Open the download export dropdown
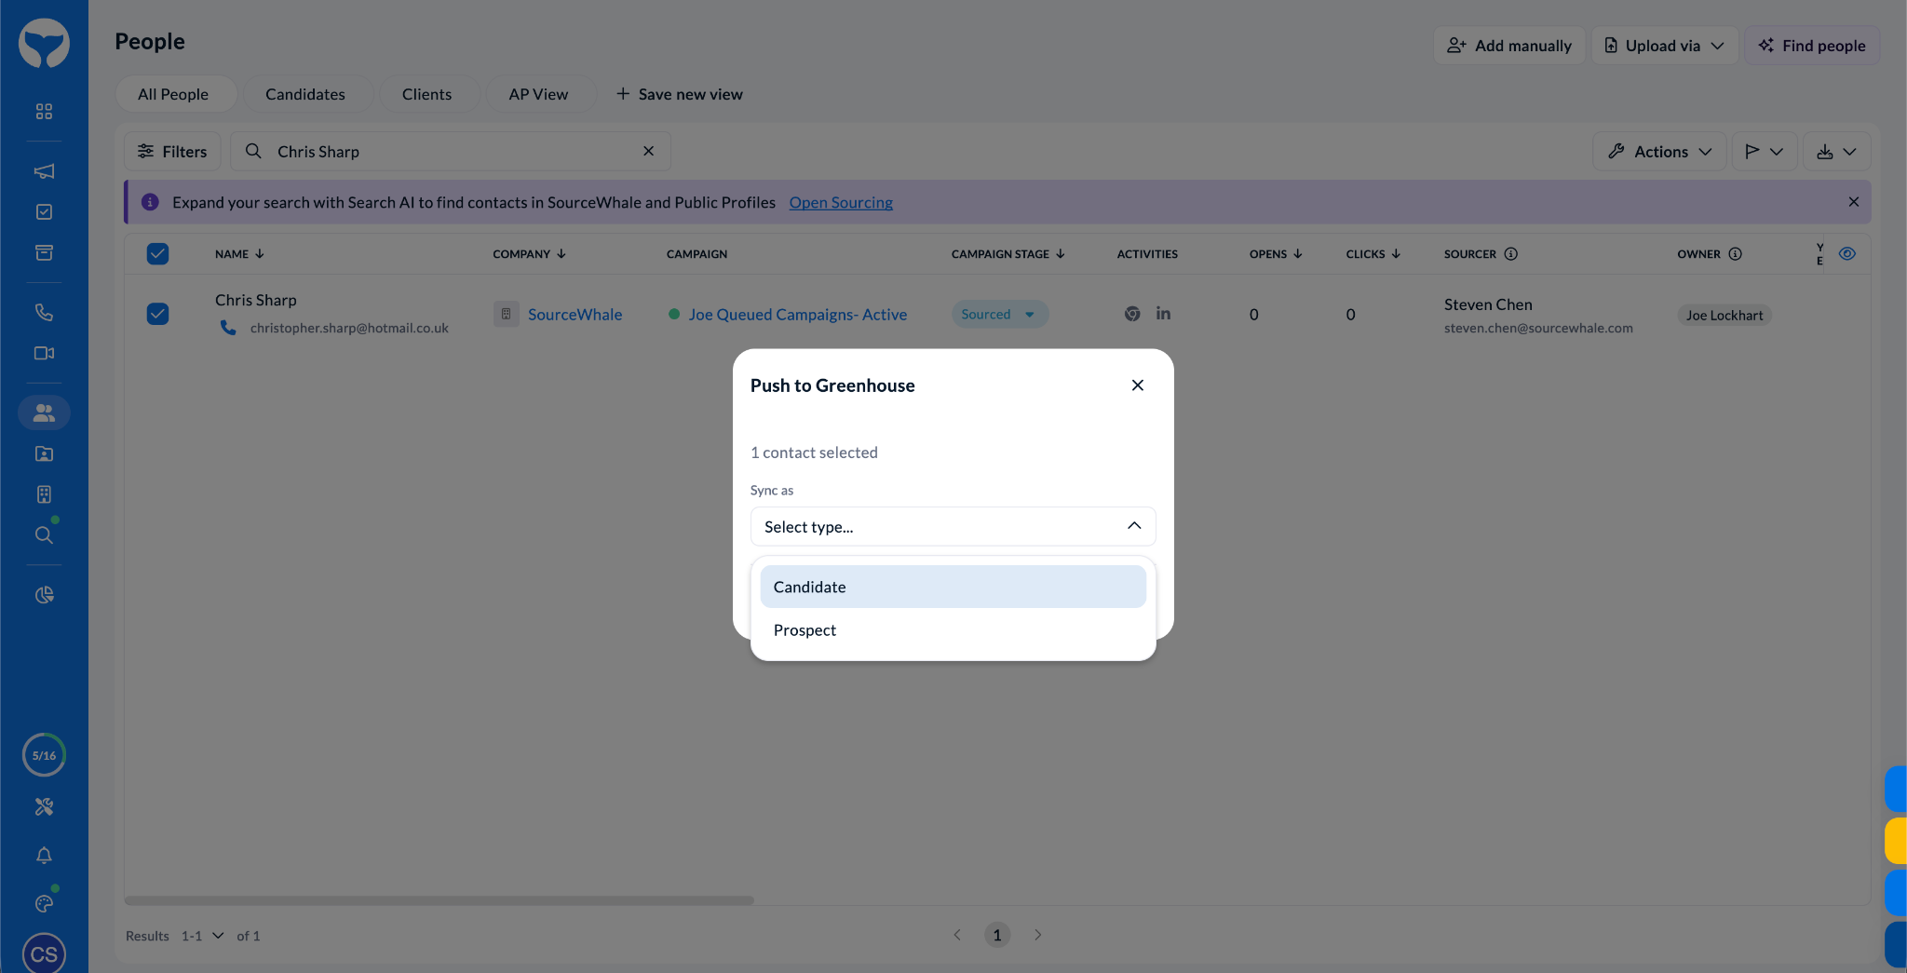Image resolution: width=1907 pixels, height=973 pixels. (x=1836, y=152)
